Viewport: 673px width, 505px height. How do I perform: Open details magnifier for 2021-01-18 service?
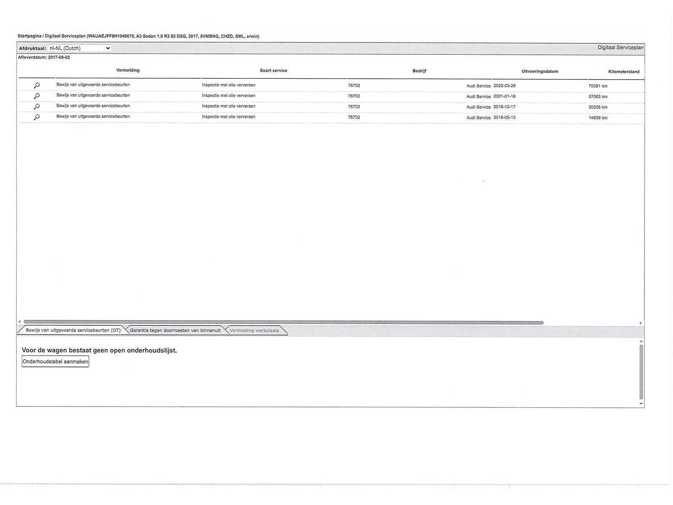pos(37,96)
